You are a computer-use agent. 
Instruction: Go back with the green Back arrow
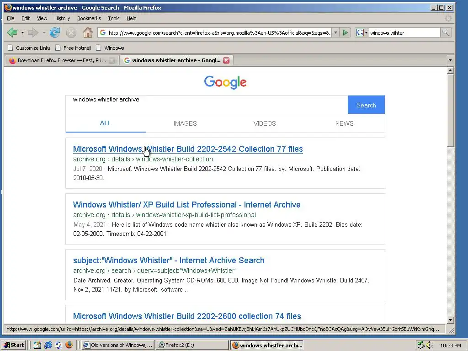(12, 32)
